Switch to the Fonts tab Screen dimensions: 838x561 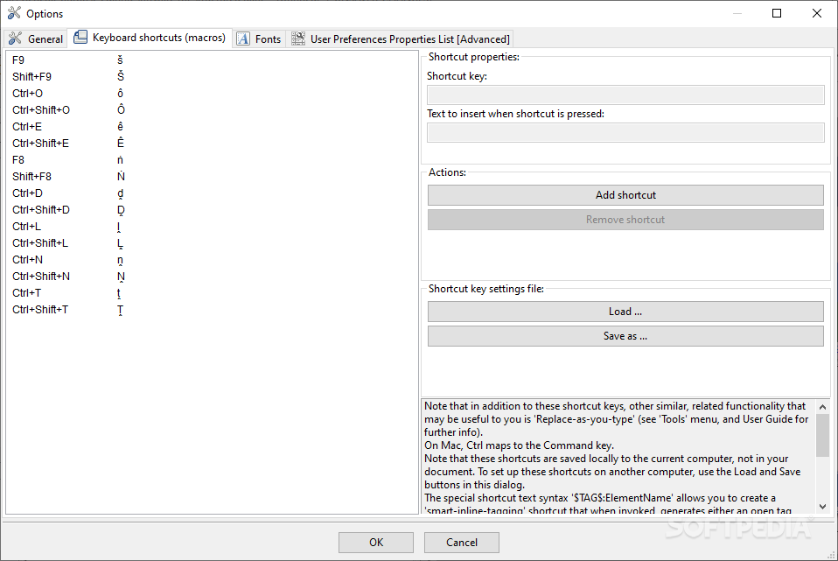point(259,39)
